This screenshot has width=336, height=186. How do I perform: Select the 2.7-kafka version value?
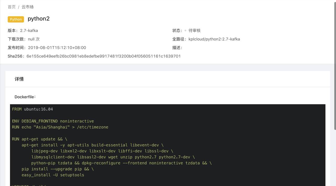(x=29, y=31)
